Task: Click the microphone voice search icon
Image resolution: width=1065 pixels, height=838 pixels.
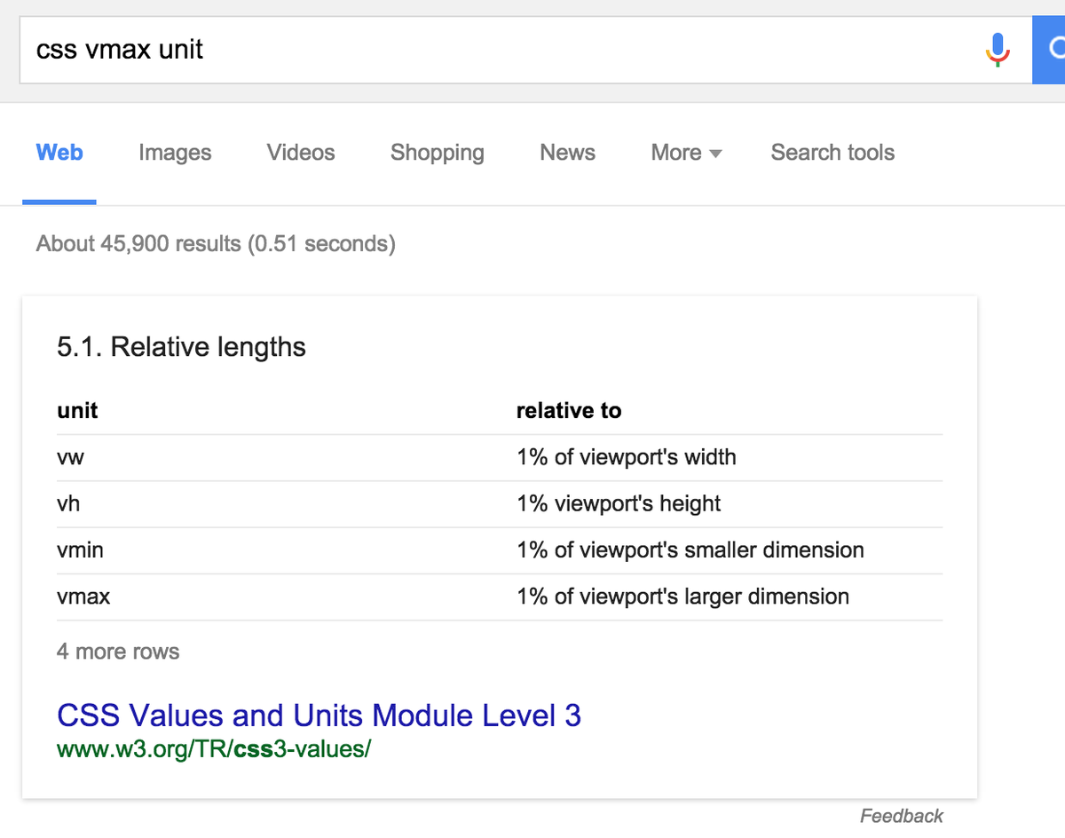Action: [x=998, y=50]
